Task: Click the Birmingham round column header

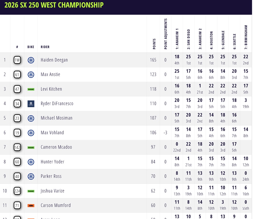Action: pos(246,37)
